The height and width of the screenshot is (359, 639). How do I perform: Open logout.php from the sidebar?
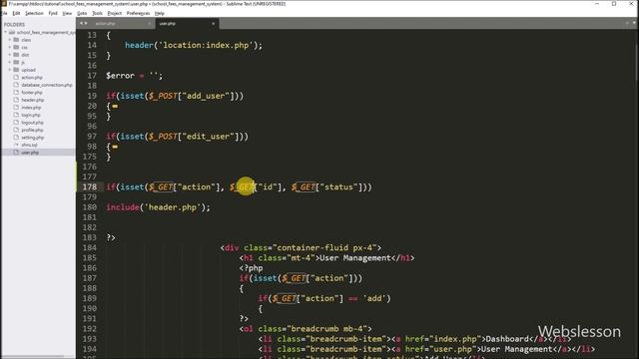(32, 123)
